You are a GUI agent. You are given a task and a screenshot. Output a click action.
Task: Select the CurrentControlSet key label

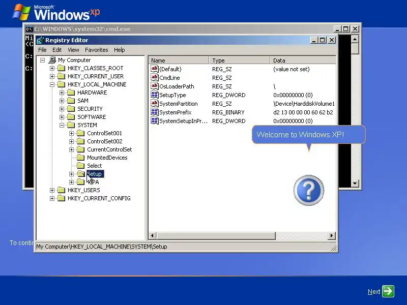[109, 149]
